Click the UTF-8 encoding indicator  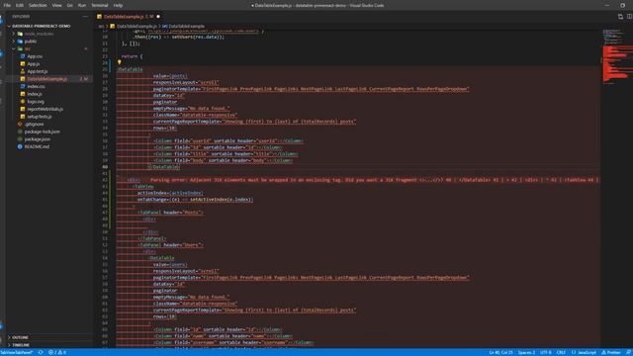(545, 352)
